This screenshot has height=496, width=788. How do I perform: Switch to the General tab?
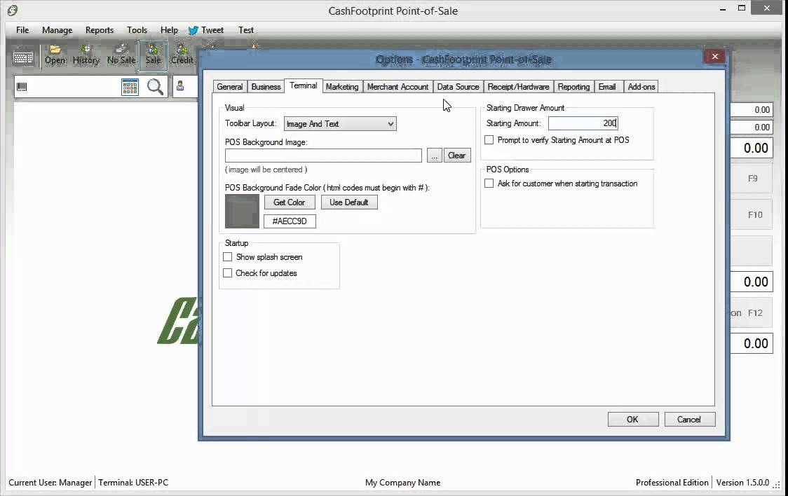pos(230,87)
